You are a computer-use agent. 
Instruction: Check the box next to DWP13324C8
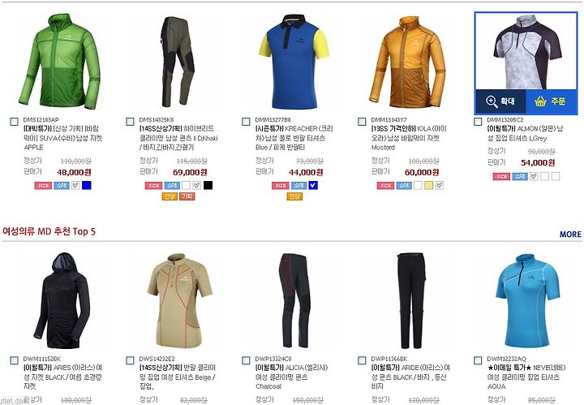[x=247, y=360]
